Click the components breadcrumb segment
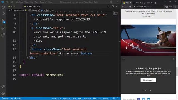Viewport: 178px width, 100px height. [18, 10]
